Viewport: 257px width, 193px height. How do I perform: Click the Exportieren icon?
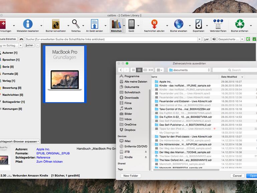pos(198,24)
